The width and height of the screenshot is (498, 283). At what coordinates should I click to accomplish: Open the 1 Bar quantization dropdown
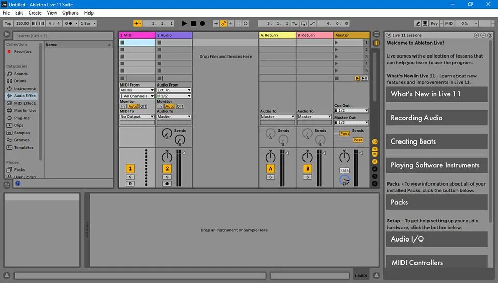coord(88,23)
